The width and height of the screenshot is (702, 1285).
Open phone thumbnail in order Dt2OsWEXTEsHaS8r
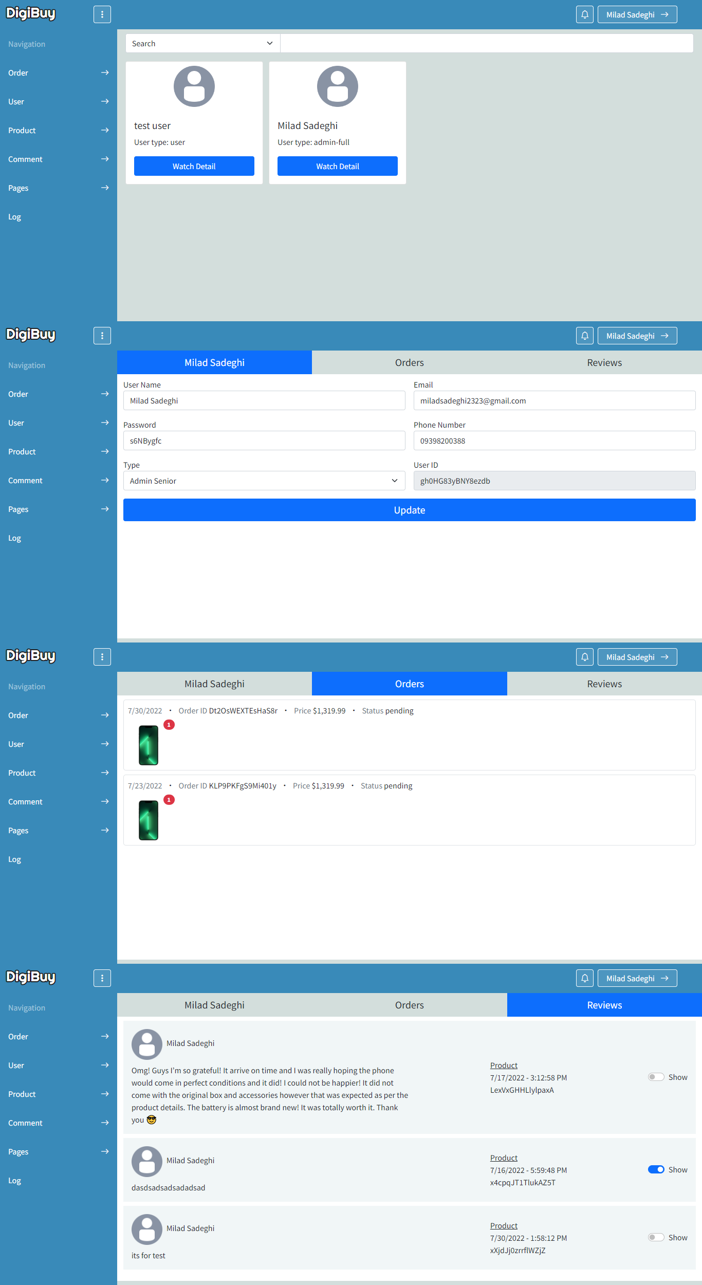[x=149, y=745]
